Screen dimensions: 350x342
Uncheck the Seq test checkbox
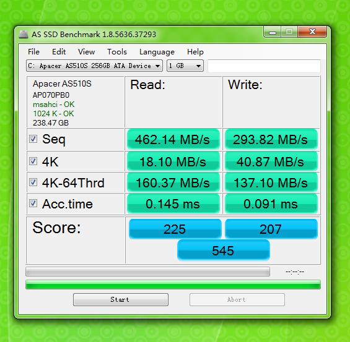[x=33, y=139]
